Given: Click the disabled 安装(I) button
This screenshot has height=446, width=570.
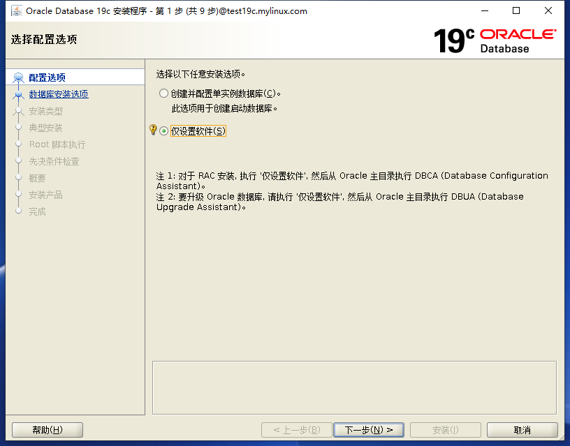Looking at the screenshot, I should pyautogui.click(x=445, y=429).
